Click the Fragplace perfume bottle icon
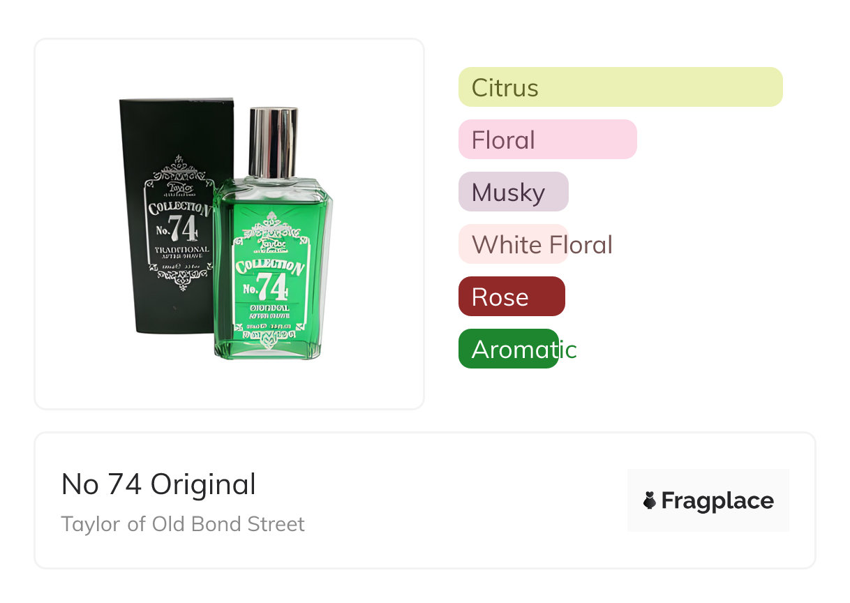This screenshot has height=603, width=850. (x=650, y=500)
